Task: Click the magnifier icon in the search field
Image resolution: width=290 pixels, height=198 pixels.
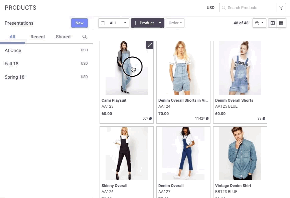Action: point(224,8)
